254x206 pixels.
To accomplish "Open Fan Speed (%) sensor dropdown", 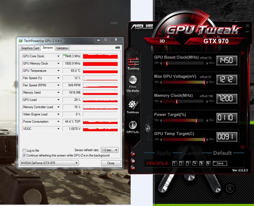I will [58, 78].
